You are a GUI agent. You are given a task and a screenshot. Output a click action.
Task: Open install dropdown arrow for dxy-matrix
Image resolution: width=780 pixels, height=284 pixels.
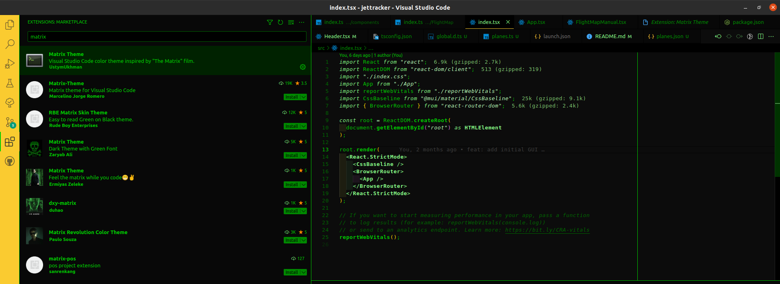coord(304,211)
